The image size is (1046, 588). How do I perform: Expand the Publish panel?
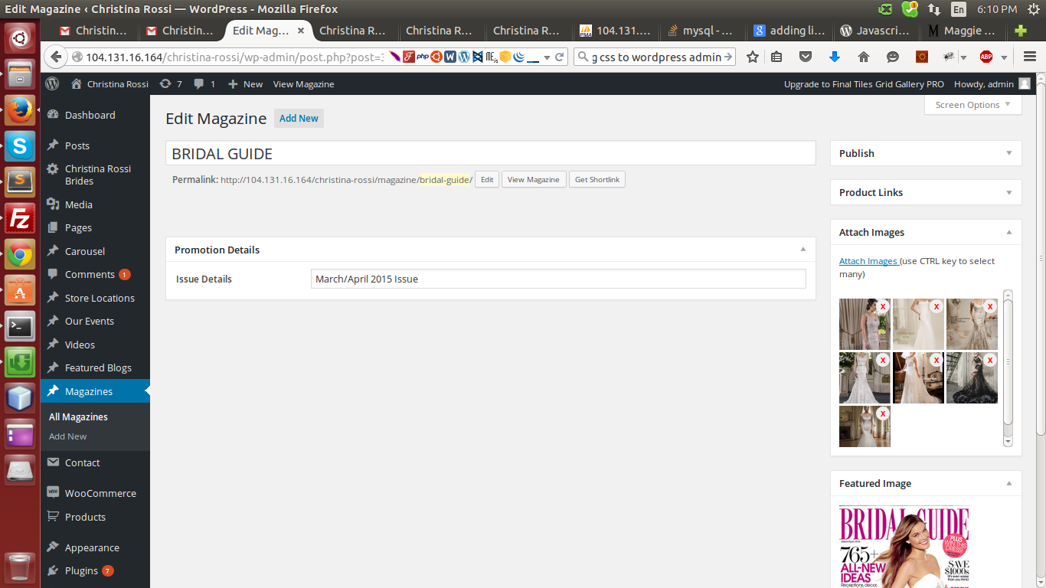1008,153
